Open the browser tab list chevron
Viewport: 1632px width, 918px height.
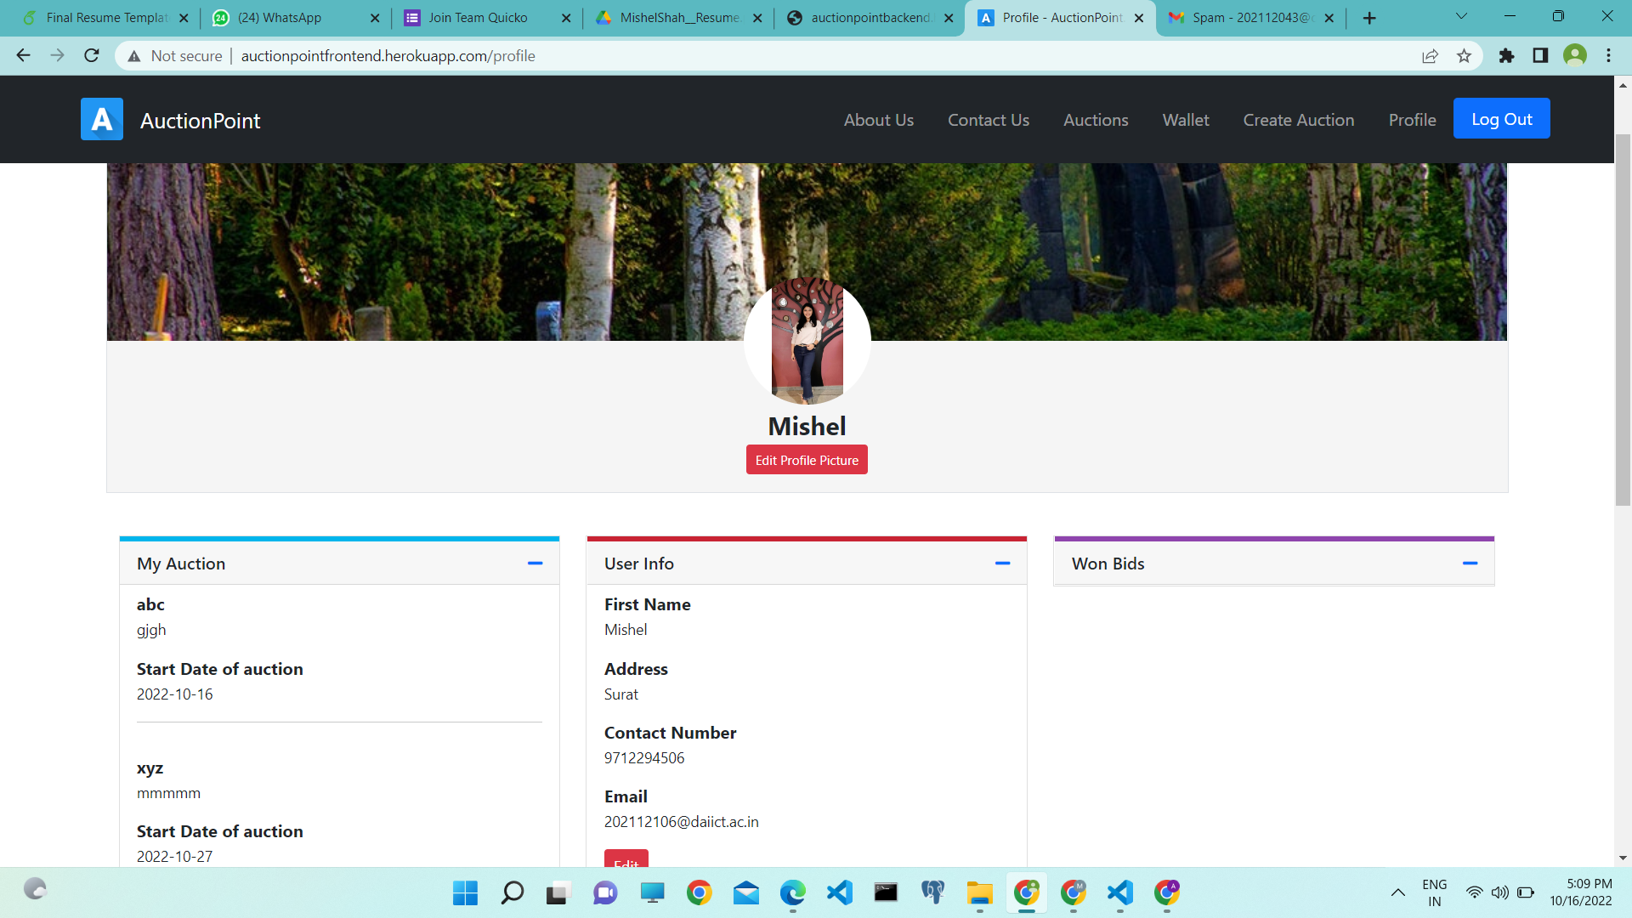(1460, 17)
